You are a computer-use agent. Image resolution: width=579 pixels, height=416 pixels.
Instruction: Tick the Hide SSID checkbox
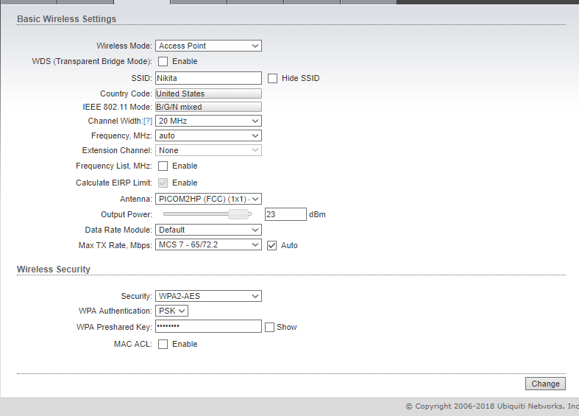[273, 78]
